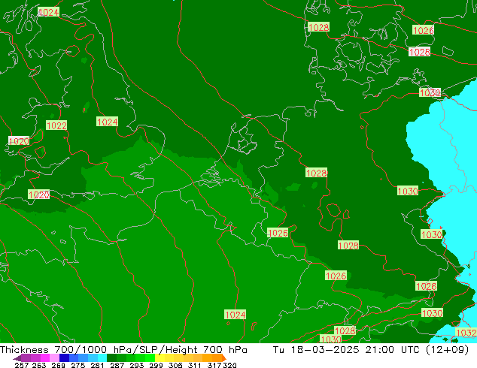Click the forecast time 'Tu 18-03-2025 21:00 UTC (12+09)'
The image size is (477, 368).
coord(370,349)
